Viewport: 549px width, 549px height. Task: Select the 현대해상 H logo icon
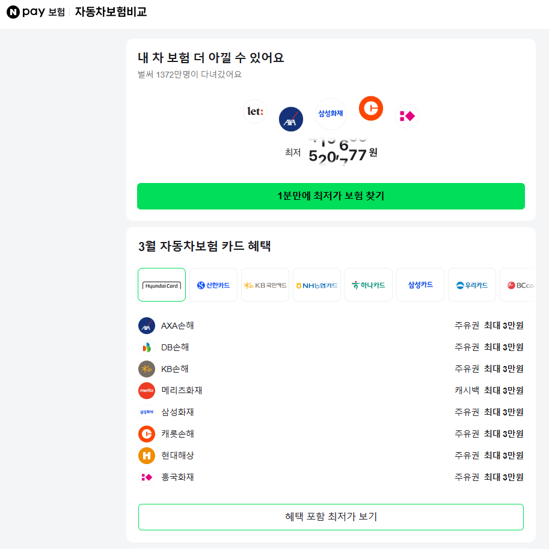click(x=146, y=455)
